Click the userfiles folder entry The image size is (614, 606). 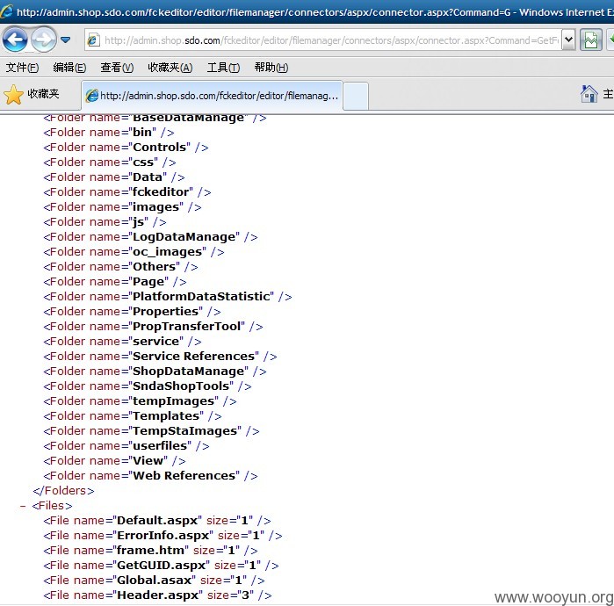[126, 445]
